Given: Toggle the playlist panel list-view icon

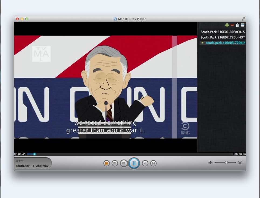Looking at the screenshot, I should [x=243, y=25].
